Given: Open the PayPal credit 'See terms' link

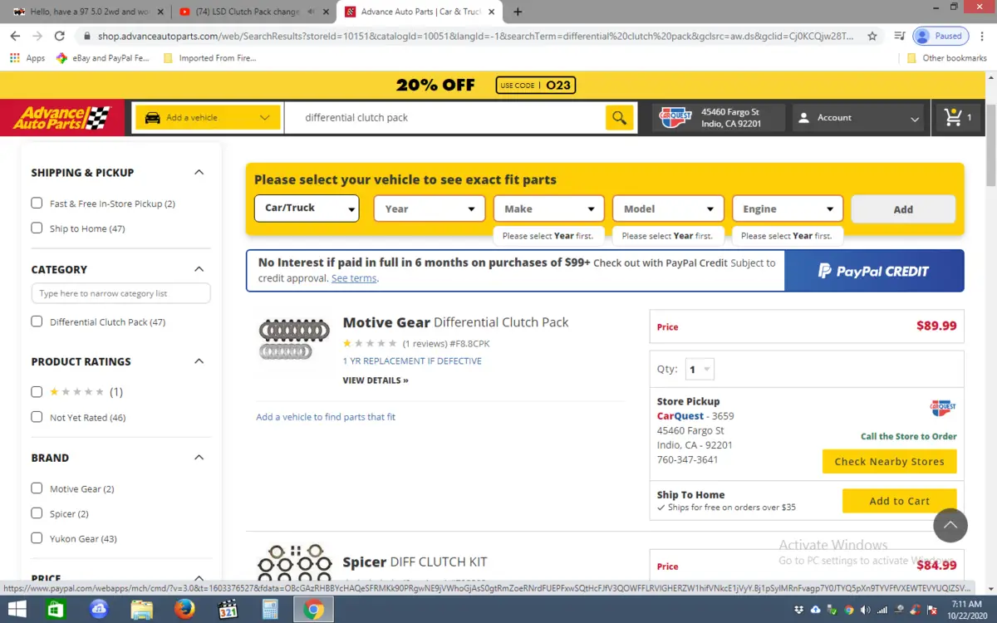Looking at the screenshot, I should [x=354, y=278].
